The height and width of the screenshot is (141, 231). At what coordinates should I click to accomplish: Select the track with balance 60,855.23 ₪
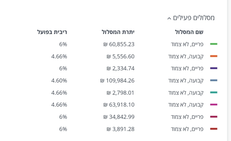click(x=187, y=44)
